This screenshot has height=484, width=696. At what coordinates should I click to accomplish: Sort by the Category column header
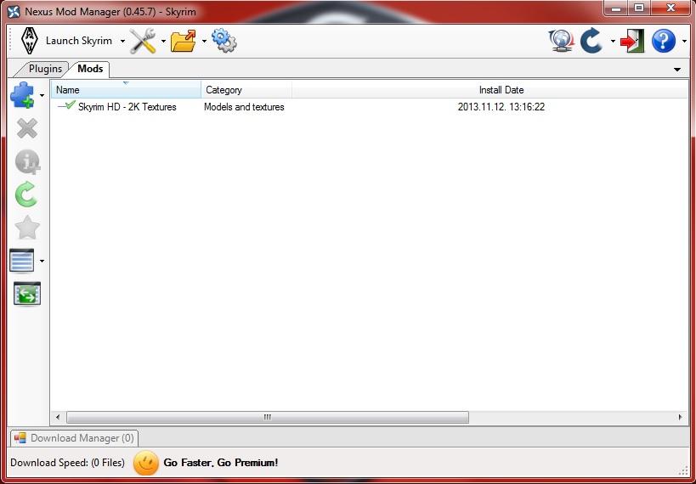[246, 90]
